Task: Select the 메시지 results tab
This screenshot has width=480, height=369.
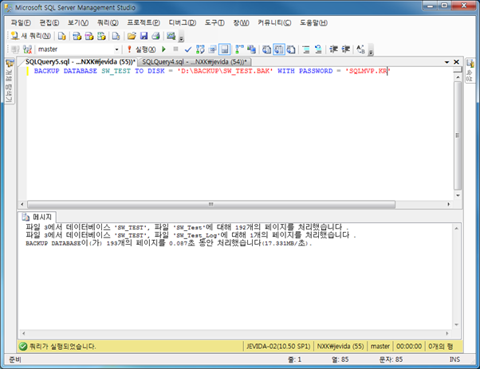Action: click(37, 217)
